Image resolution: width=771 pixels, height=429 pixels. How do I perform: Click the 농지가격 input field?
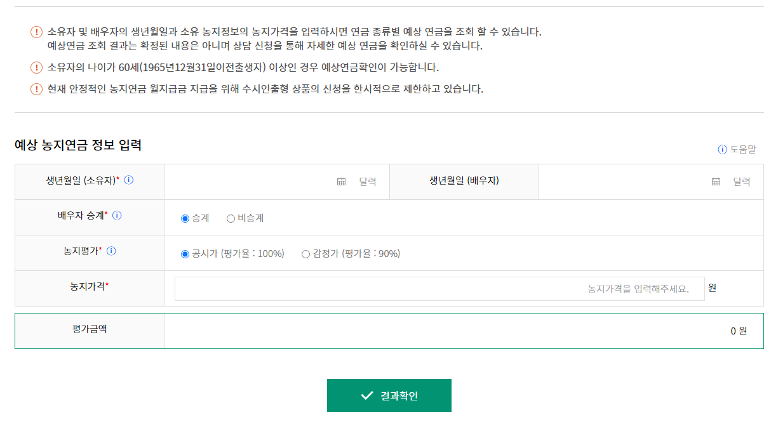pos(438,287)
